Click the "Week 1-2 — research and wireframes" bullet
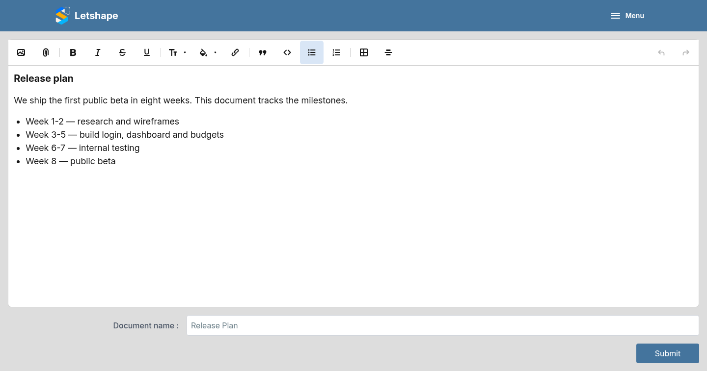The height and width of the screenshot is (371, 707). (x=103, y=122)
